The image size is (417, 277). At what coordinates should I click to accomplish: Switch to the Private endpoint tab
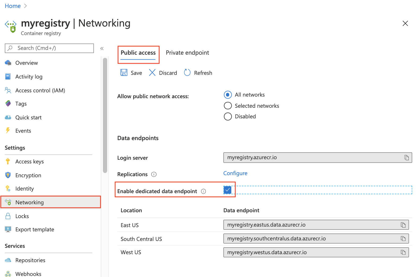(187, 53)
